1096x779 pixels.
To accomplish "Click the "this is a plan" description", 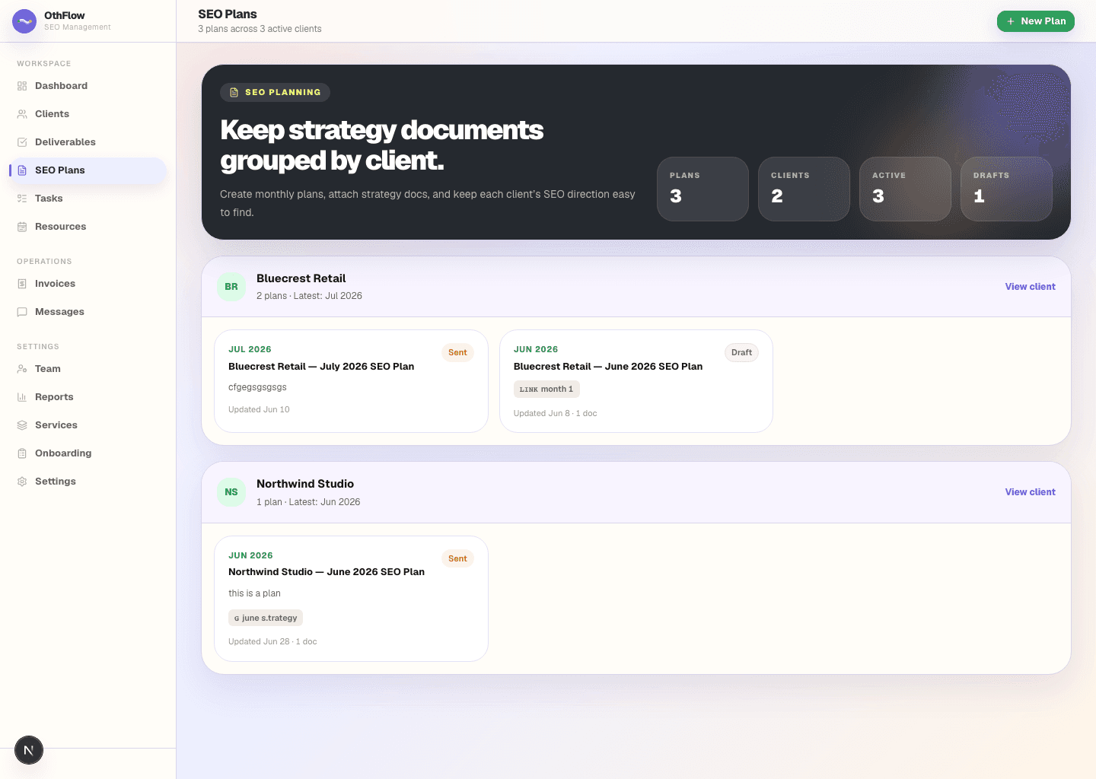I will click(x=254, y=593).
